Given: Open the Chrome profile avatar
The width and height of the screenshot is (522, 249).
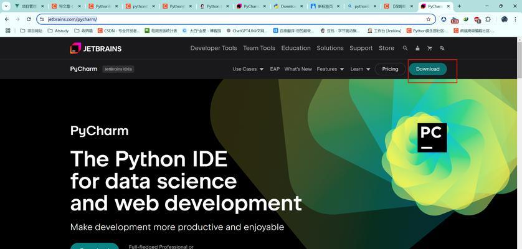Looking at the screenshot, I should click(505, 19).
